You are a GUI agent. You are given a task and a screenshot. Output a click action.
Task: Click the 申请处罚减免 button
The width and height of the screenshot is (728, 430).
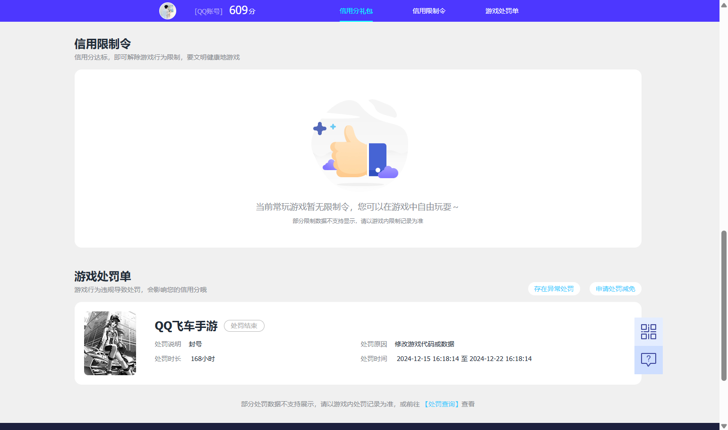point(615,289)
